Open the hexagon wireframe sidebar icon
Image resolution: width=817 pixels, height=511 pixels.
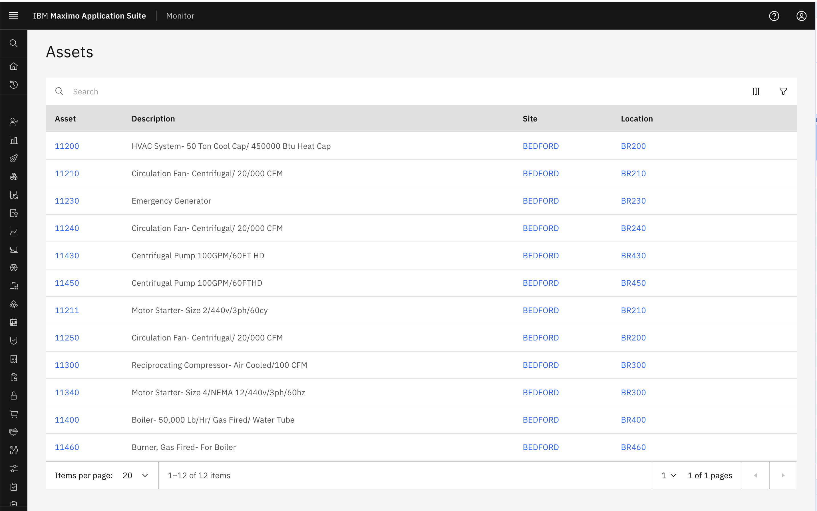(13, 268)
